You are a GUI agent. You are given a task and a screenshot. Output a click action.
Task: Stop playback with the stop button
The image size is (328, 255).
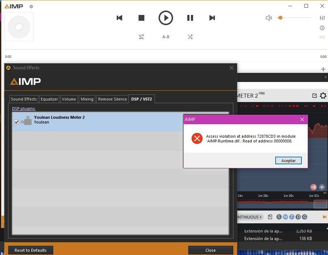[141, 18]
